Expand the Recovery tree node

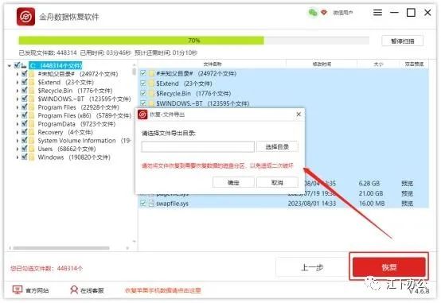pyautogui.click(x=18, y=132)
